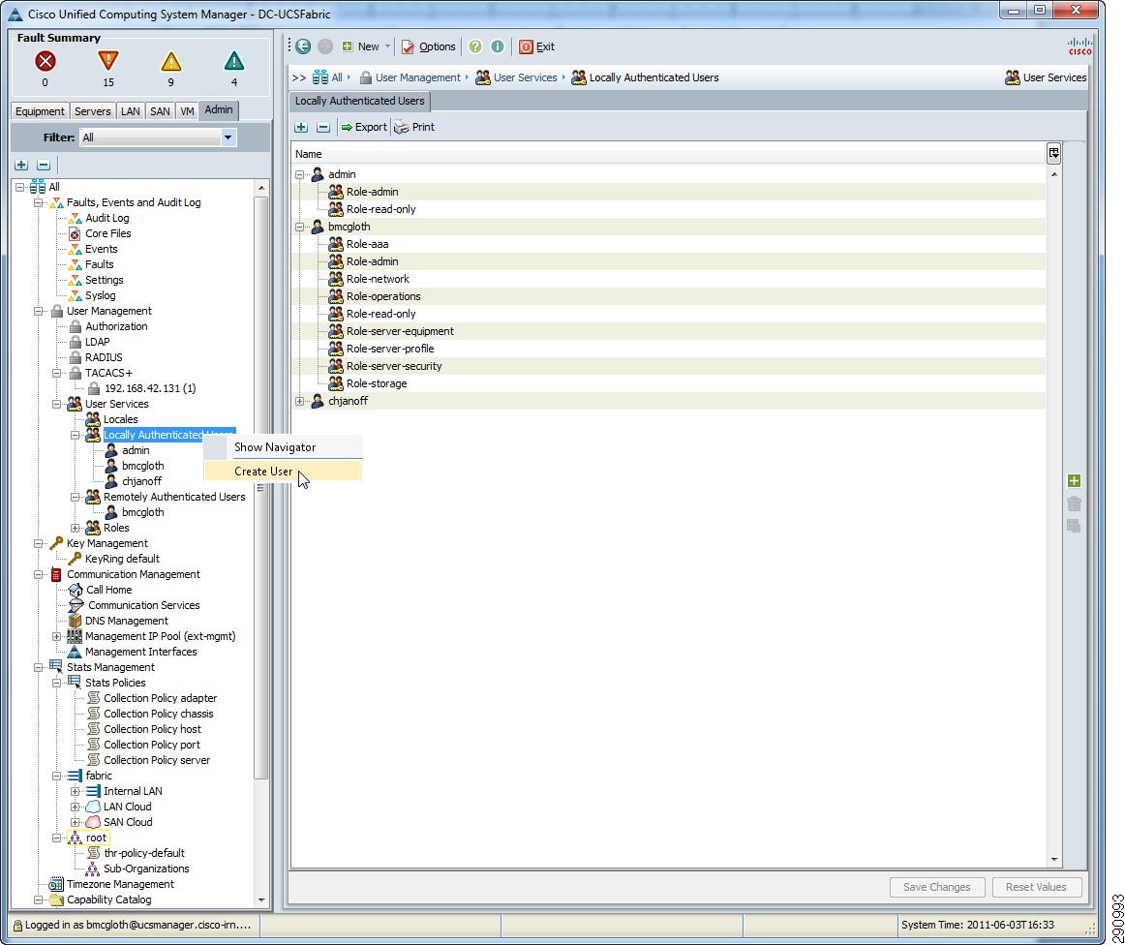Image resolution: width=1125 pixels, height=945 pixels.
Task: Expand all nodes in the navigation tree
Action: [x=21, y=165]
